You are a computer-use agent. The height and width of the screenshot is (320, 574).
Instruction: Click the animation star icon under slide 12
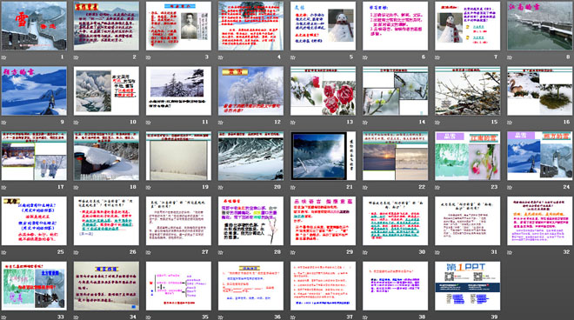(x=221, y=123)
